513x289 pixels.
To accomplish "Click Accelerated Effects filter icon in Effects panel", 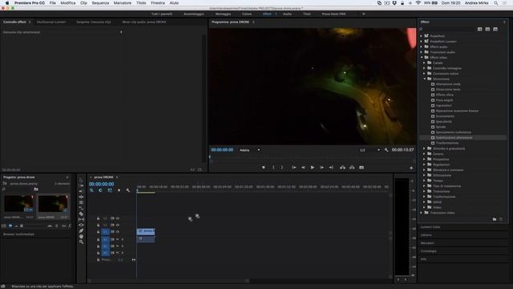I will pos(479,29).
